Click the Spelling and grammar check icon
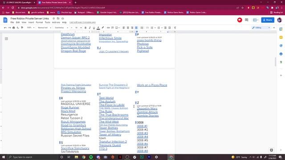The image size is (285, 160). [18, 28]
